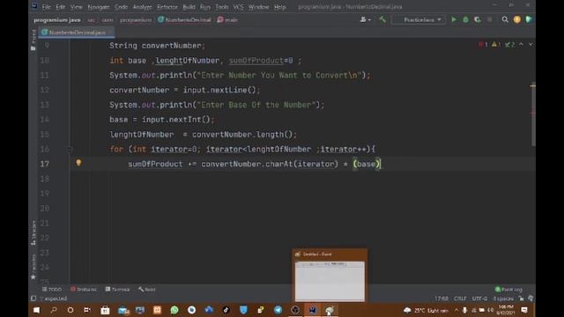
Task: Open the Window menu
Action: (258, 7)
